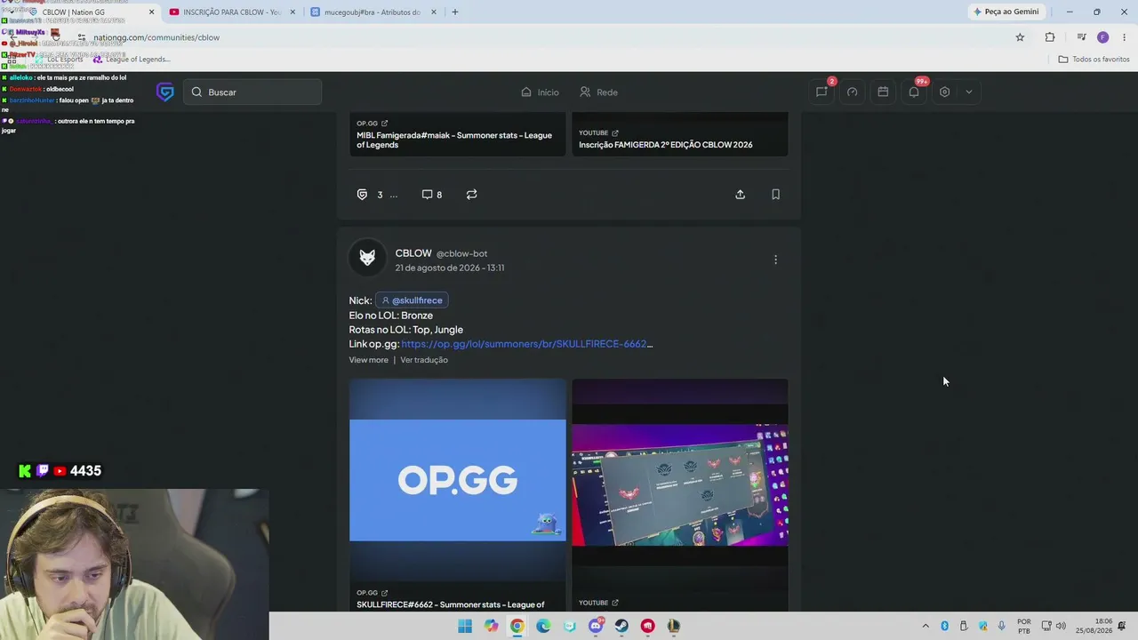The width and height of the screenshot is (1138, 640).
Task: Bookmark the post with the bookmark icon
Action: click(x=775, y=195)
